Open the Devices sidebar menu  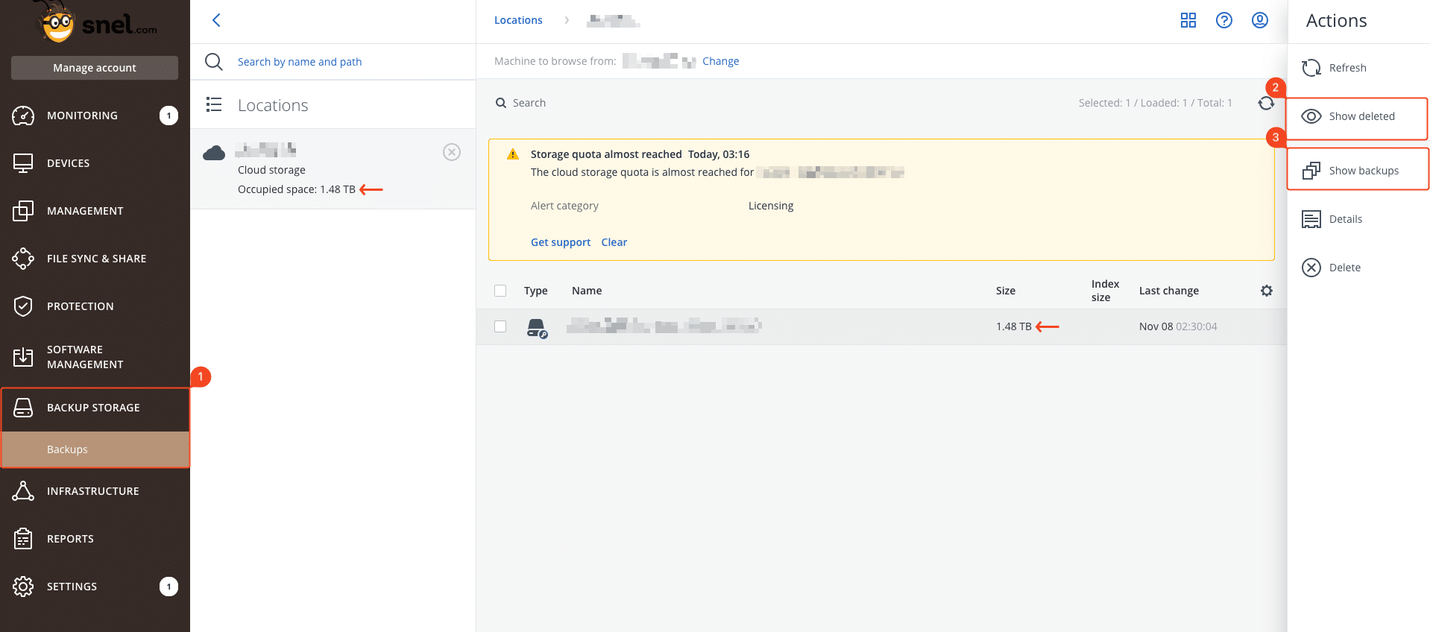[x=95, y=163]
